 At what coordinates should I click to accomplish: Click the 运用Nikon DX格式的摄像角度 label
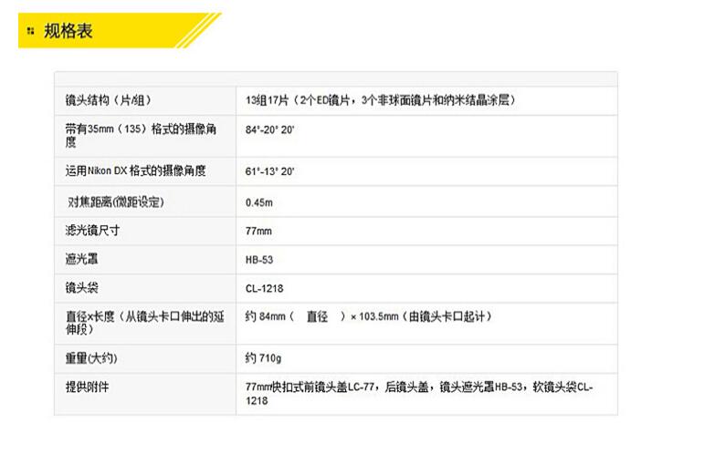135,170
